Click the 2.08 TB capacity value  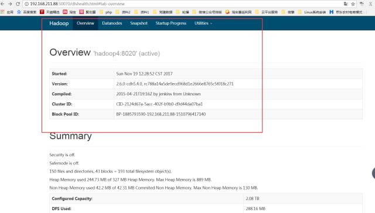[253, 198]
